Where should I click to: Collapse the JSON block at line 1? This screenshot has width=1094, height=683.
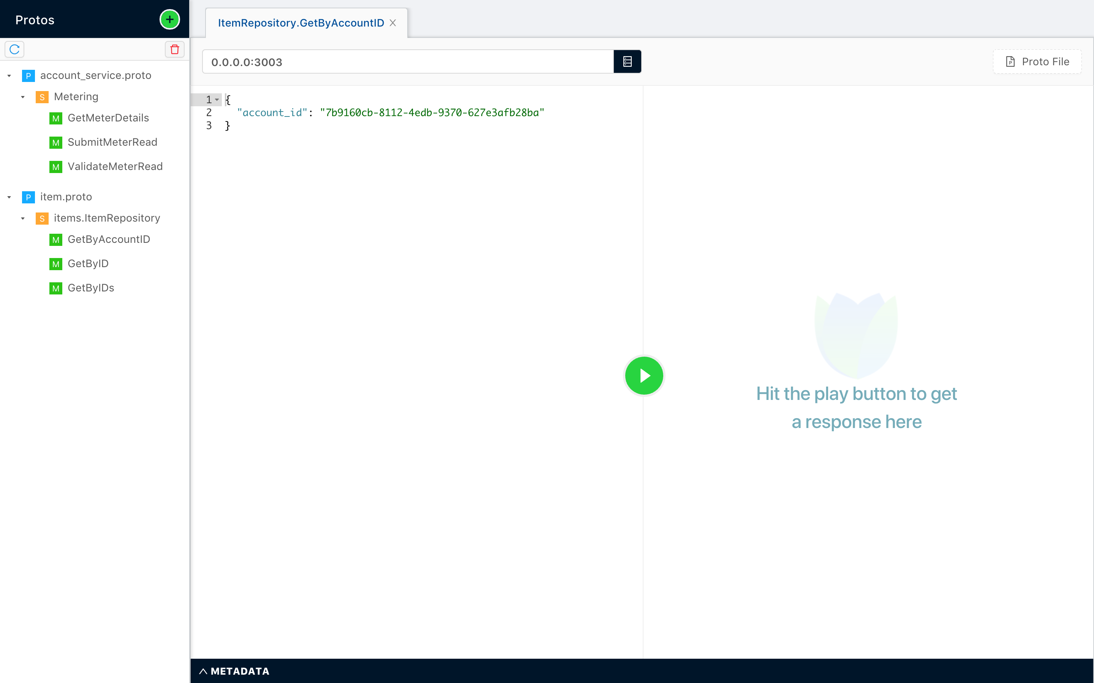coord(217,99)
